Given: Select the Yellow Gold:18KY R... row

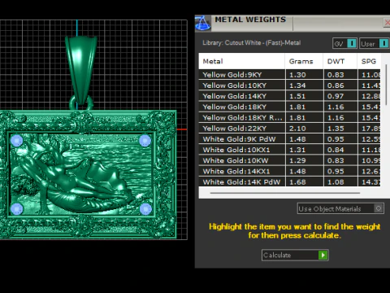Looking at the screenshot, I should [x=289, y=117].
